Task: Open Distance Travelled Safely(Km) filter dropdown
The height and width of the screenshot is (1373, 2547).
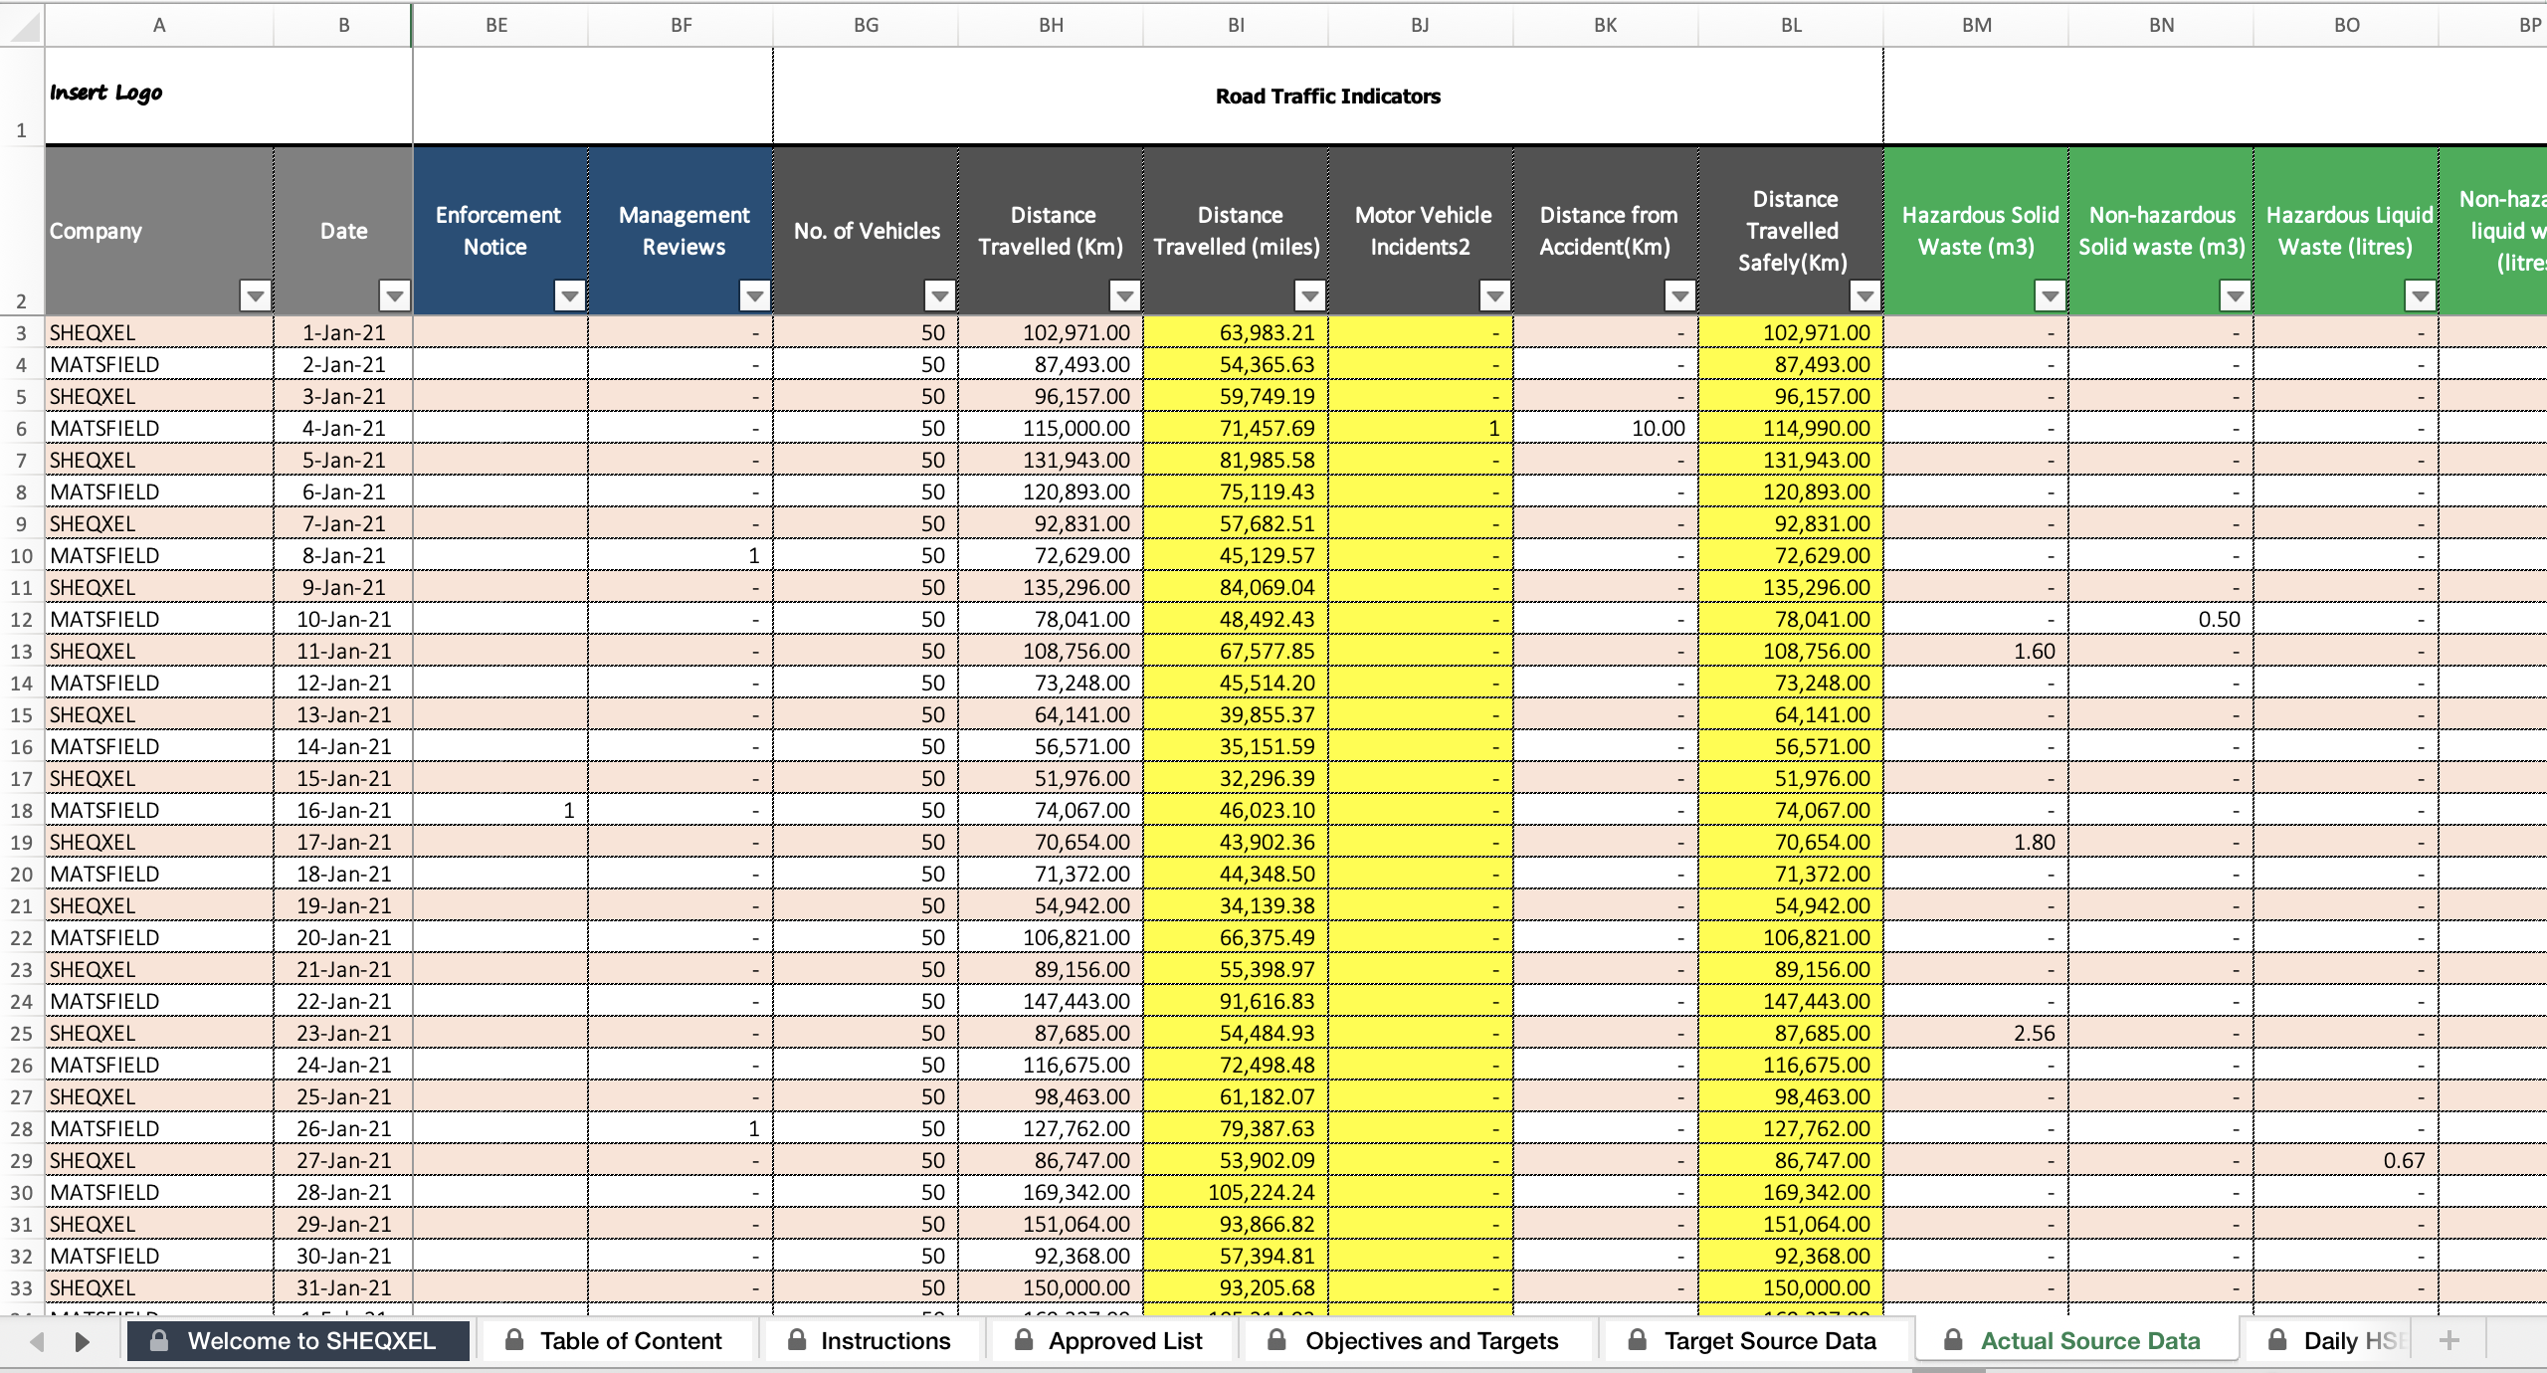Action: pyautogui.click(x=1865, y=295)
